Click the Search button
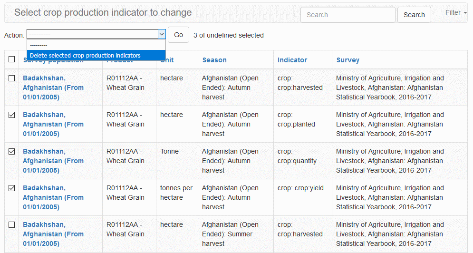 (x=414, y=15)
